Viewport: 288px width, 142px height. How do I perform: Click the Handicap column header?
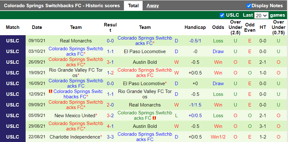(x=195, y=27)
